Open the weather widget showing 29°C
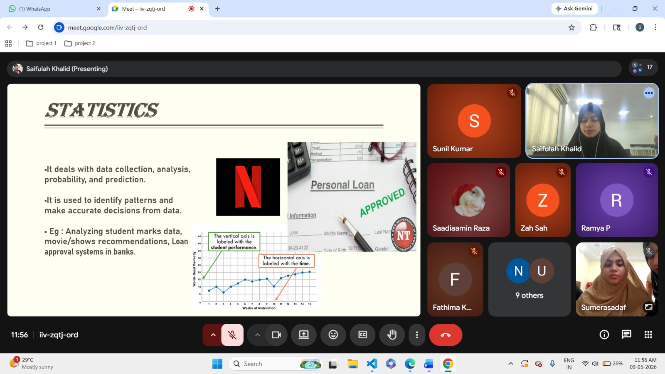This screenshot has width=665, height=374. point(32,364)
